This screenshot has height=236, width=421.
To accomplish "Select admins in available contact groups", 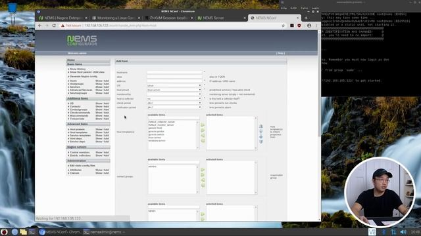I will 152,167.
